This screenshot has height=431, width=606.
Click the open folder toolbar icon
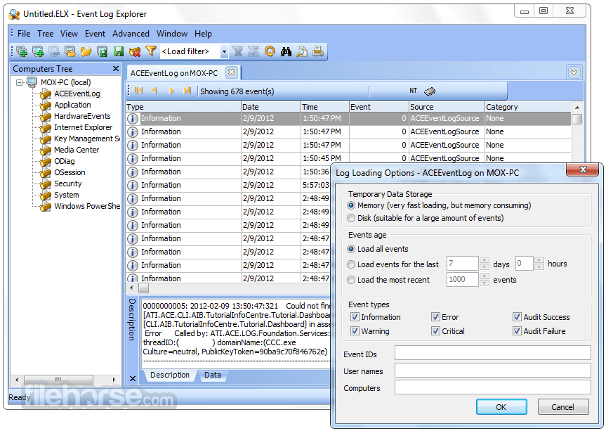(x=86, y=51)
